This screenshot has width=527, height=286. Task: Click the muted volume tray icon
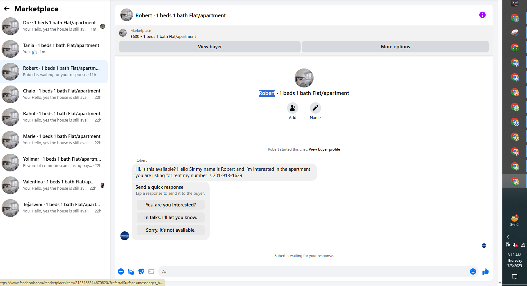click(x=515, y=245)
